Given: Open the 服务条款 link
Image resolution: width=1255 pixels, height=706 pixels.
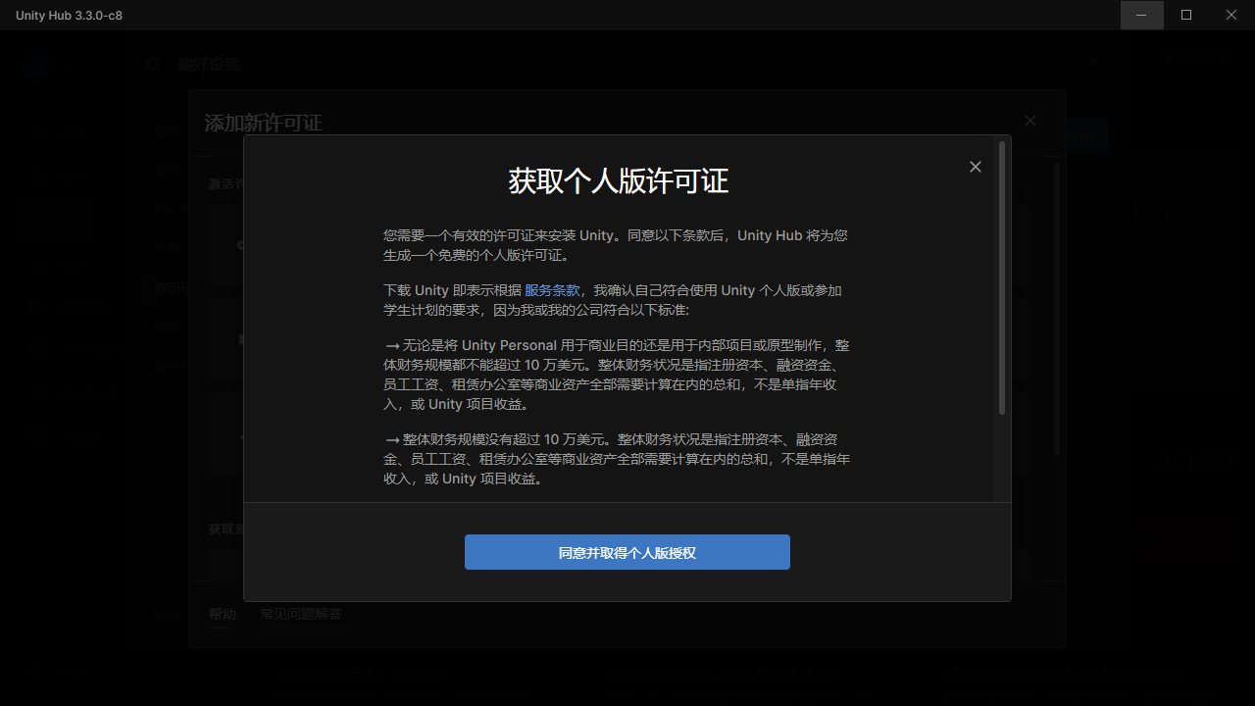Looking at the screenshot, I should (553, 290).
